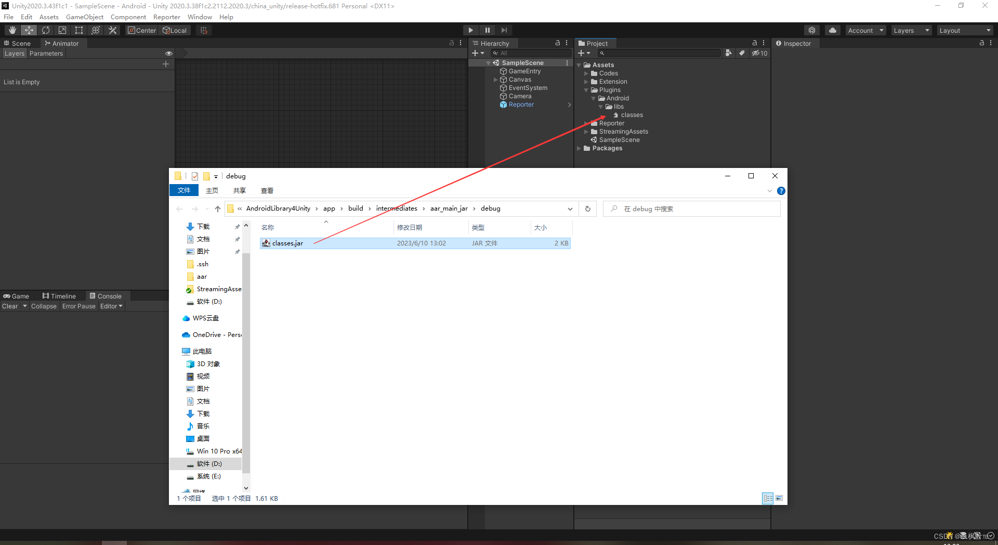Step forward one frame
The image size is (998, 545).
[x=504, y=30]
